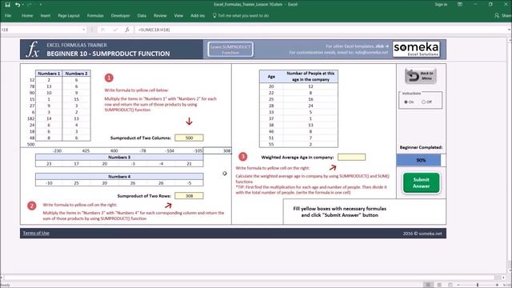This screenshot has width=512, height=288.
Task: Open the Page Layout tab
Action: pos(69,16)
